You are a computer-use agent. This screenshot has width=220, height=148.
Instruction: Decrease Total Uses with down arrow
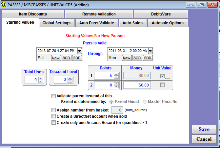click(x=41, y=81)
